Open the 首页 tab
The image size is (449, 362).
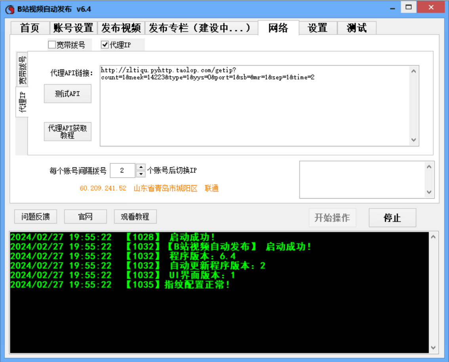point(30,28)
